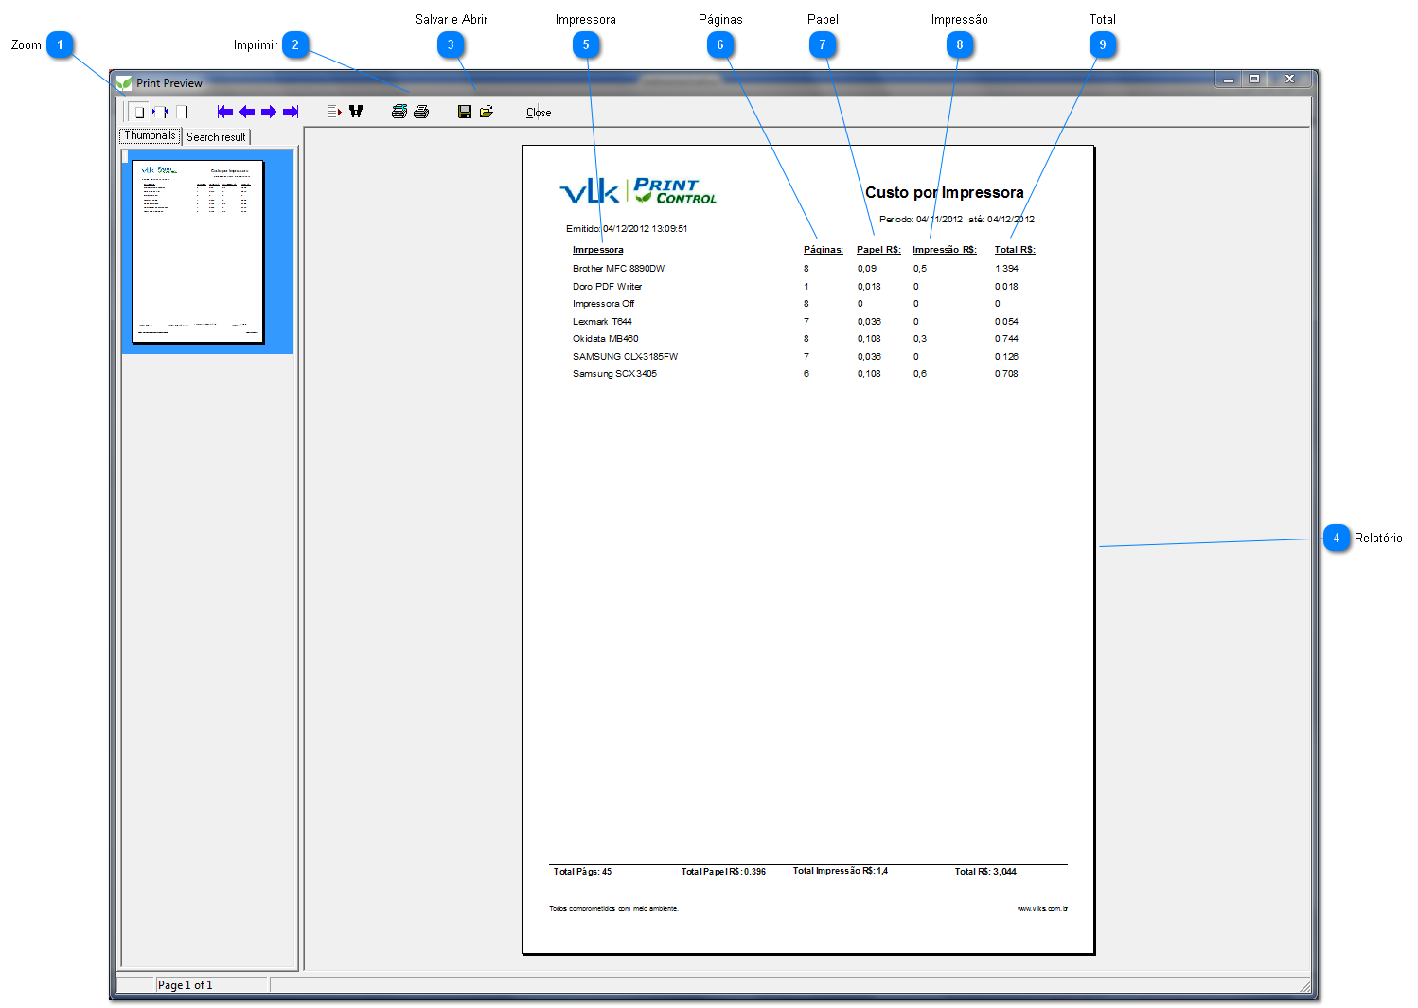The image size is (1418, 1008).
Task: Click the VLK Print Control logo
Action: (x=638, y=191)
